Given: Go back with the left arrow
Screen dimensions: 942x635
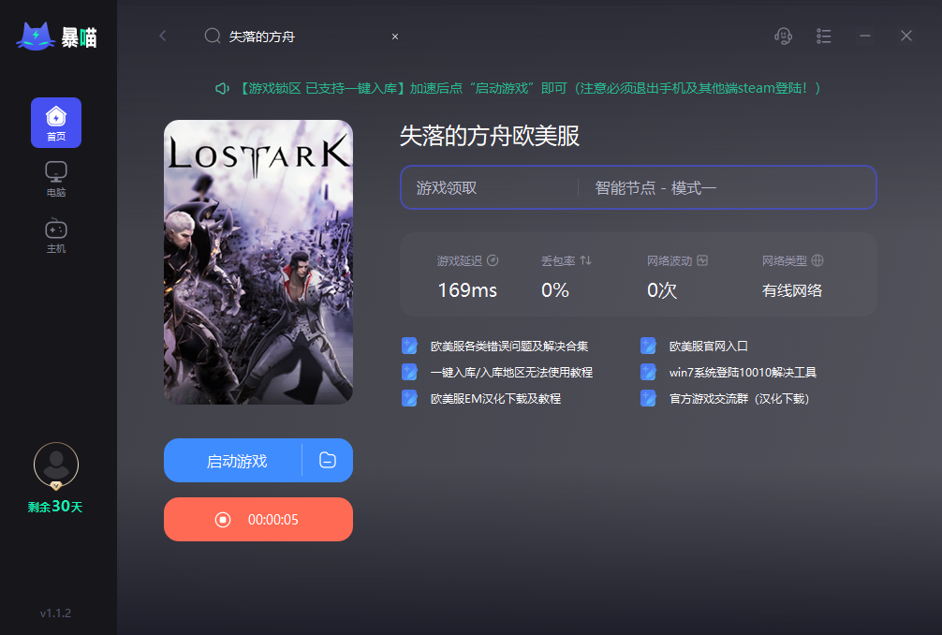Looking at the screenshot, I should 163,36.
